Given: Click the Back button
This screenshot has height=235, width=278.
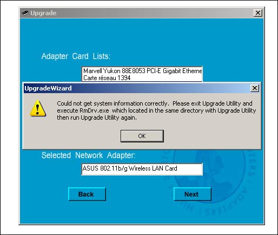Looking at the screenshot, I should (x=87, y=194).
